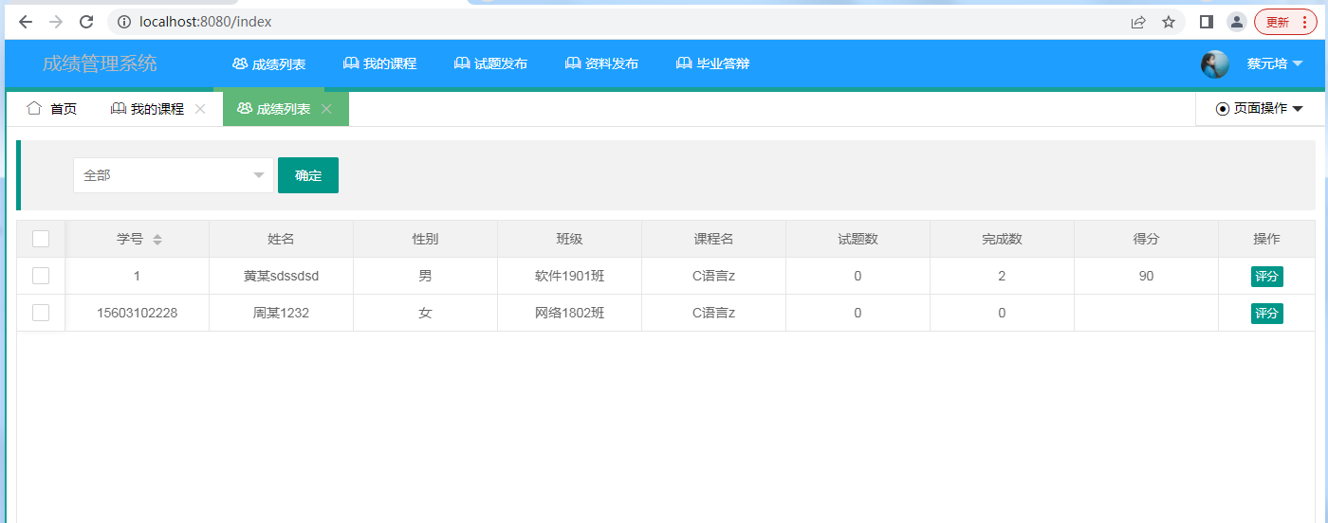Image resolution: width=1328 pixels, height=523 pixels.
Task: Close the 我的课程 tab with its X
Action: 200,109
